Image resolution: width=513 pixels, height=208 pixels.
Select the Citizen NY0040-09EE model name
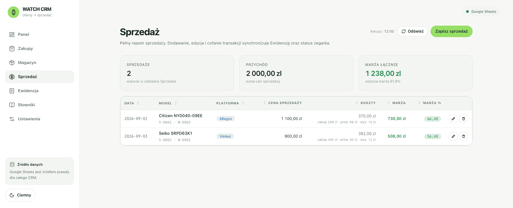tap(181, 116)
